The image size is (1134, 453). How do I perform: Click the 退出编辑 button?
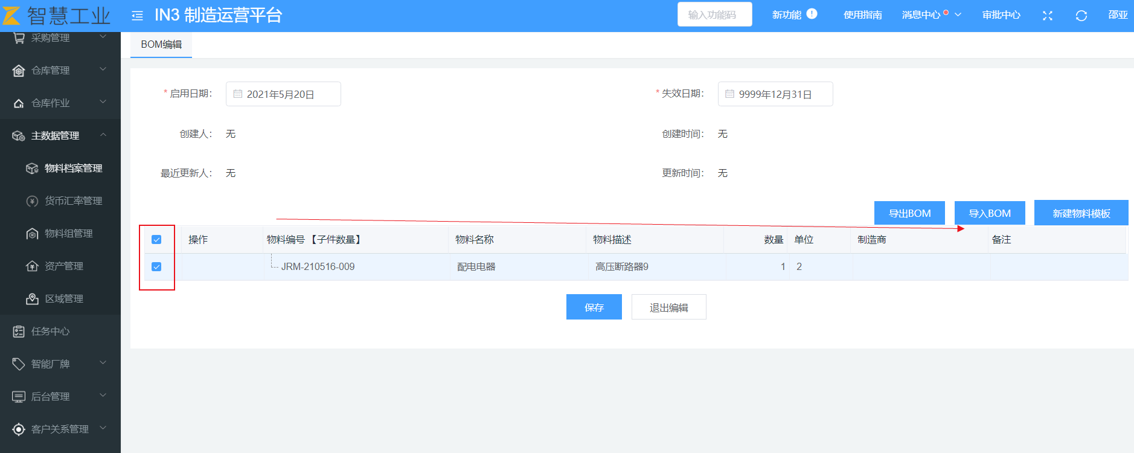point(668,307)
